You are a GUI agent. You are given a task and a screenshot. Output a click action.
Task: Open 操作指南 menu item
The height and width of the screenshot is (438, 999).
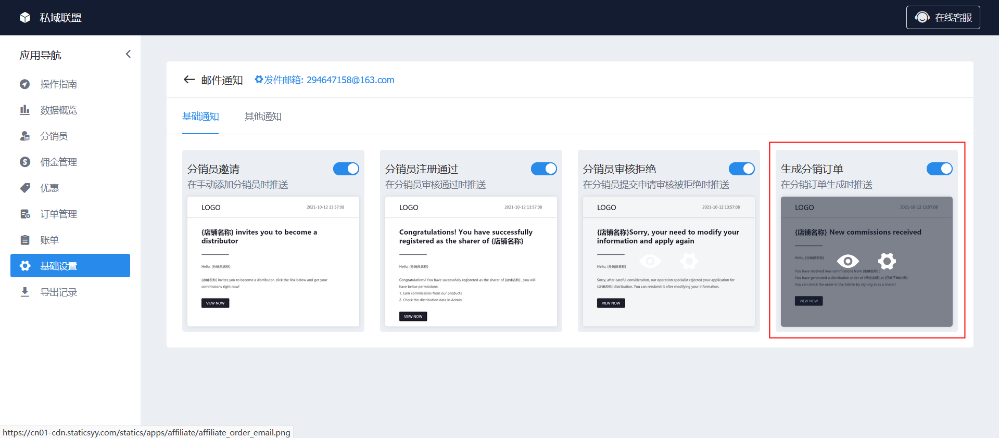pyautogui.click(x=70, y=84)
